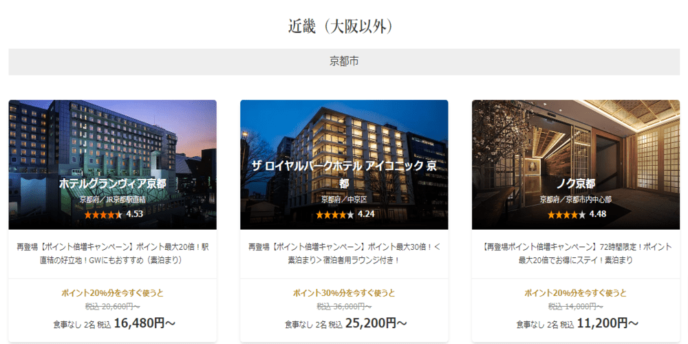Screen dimensions: 688x344
Task: Click the star rating of ホテルグランヴィア京都
Action: 103,215
